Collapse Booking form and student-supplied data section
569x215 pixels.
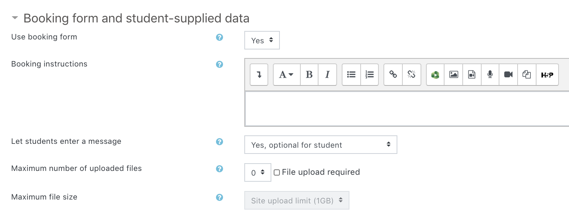coord(15,18)
